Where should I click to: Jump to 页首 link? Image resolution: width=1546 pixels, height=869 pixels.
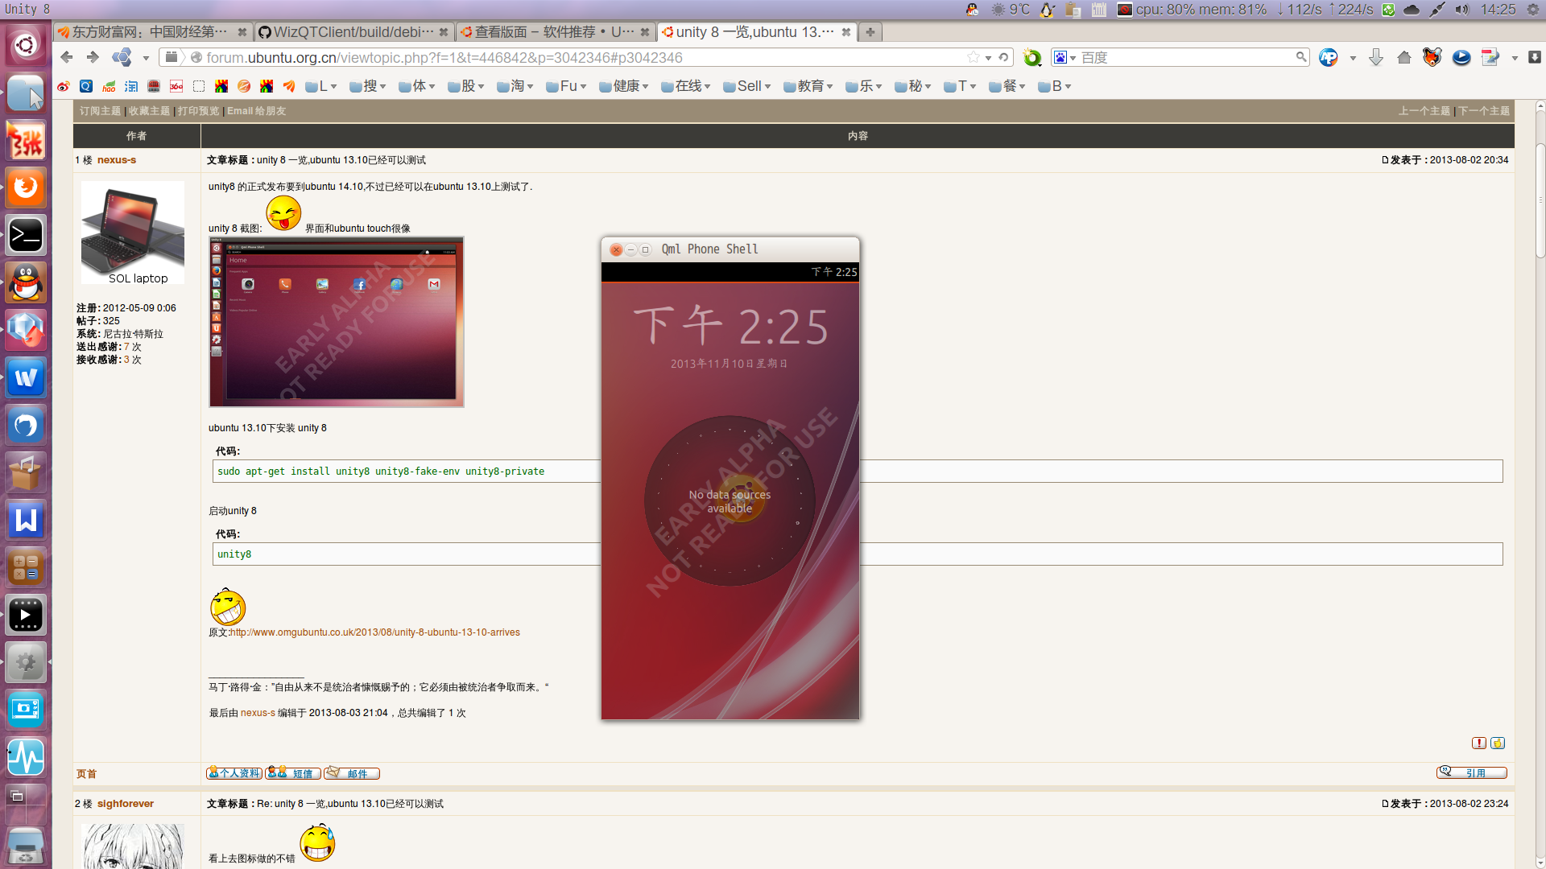86,774
